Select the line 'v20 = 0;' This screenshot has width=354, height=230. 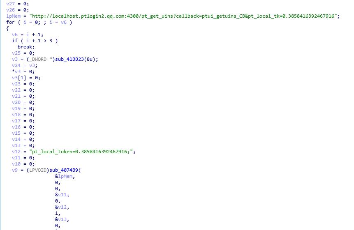[23, 102]
